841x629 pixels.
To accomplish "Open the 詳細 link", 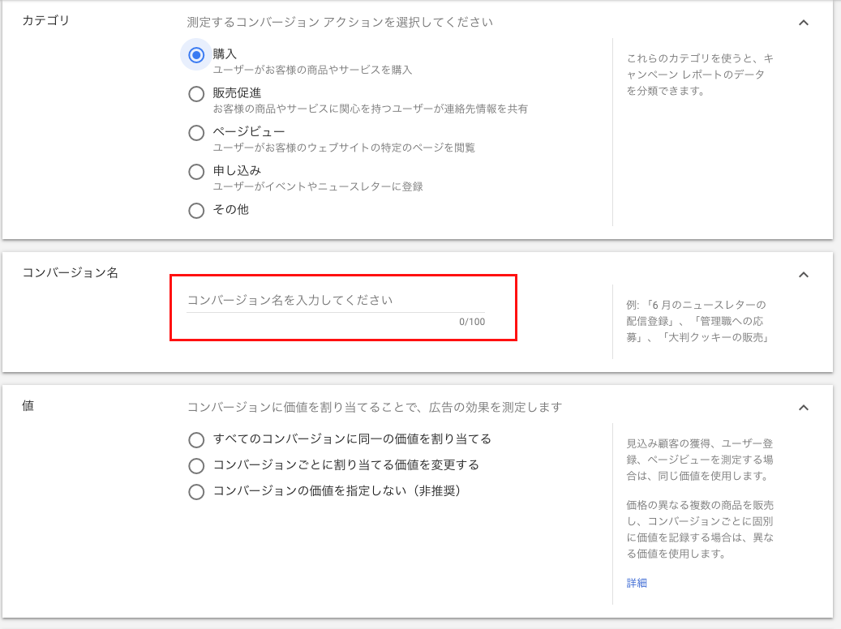I will click(637, 583).
